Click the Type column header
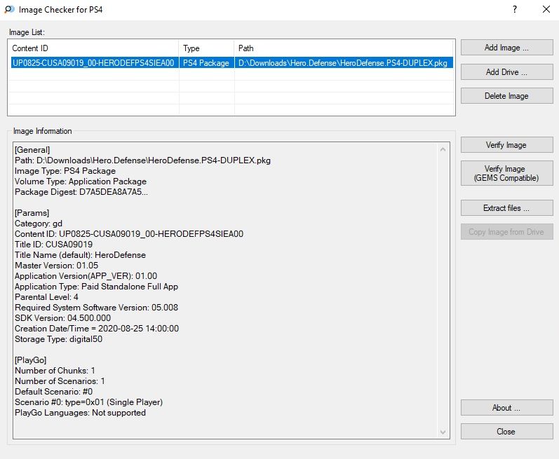Screen dimensions: 559x459 pos(206,48)
